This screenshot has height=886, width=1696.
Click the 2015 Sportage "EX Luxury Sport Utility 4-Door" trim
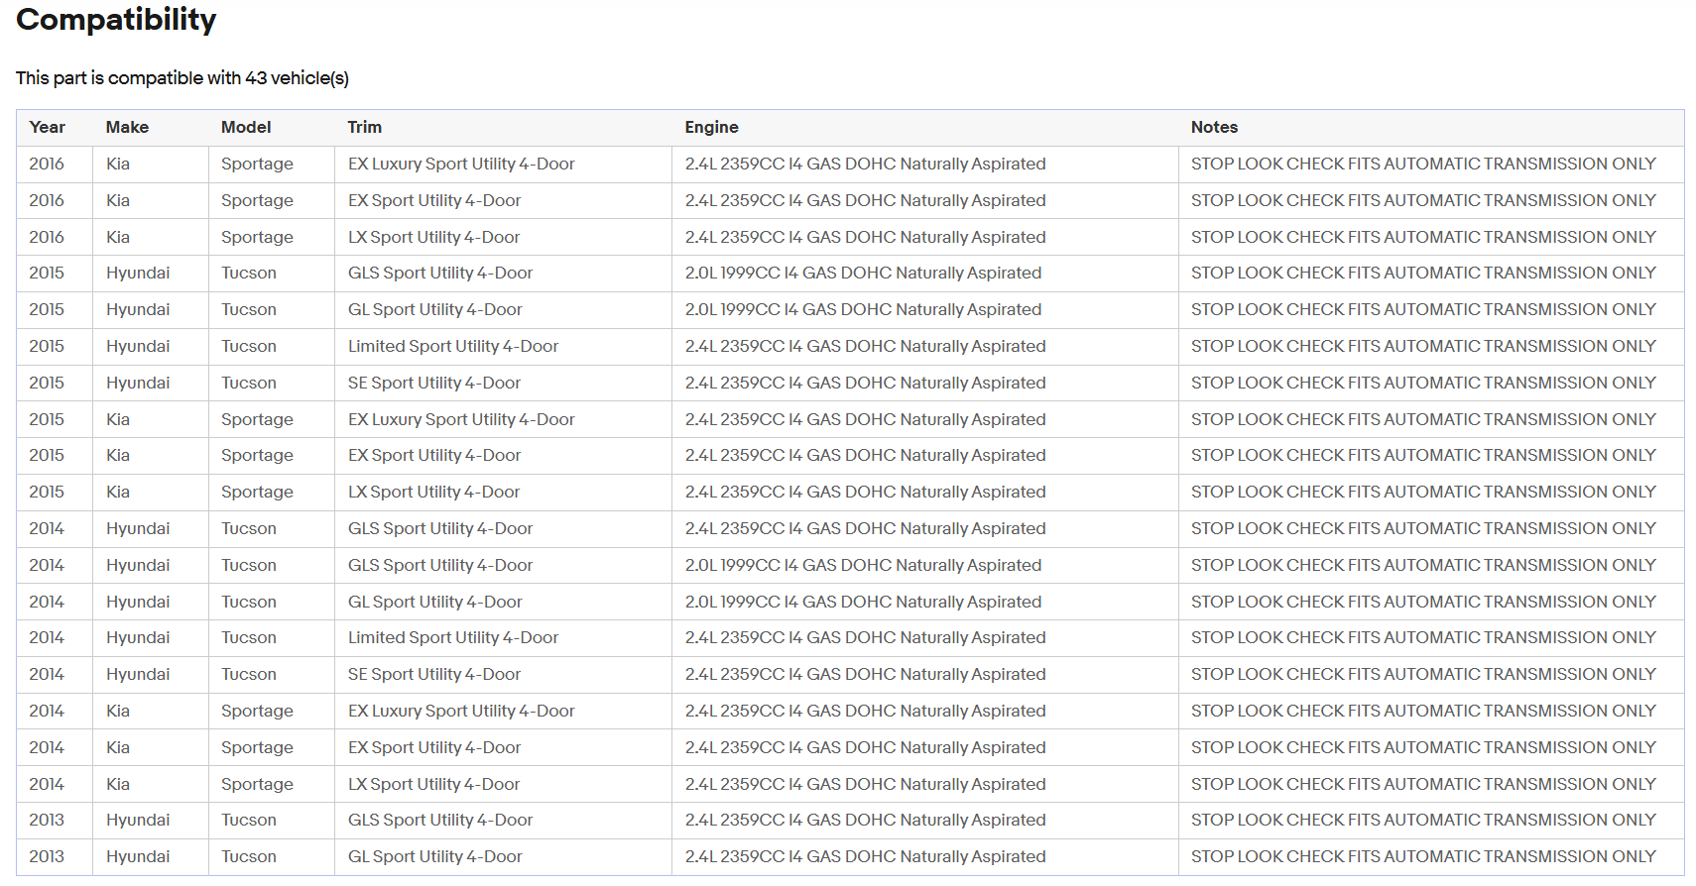(x=461, y=420)
